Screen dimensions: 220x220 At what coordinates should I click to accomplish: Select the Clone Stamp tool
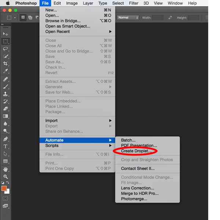5,94
